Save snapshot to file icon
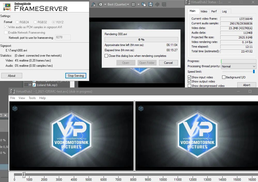The width and height of the screenshot is (258, 182). 151,4
